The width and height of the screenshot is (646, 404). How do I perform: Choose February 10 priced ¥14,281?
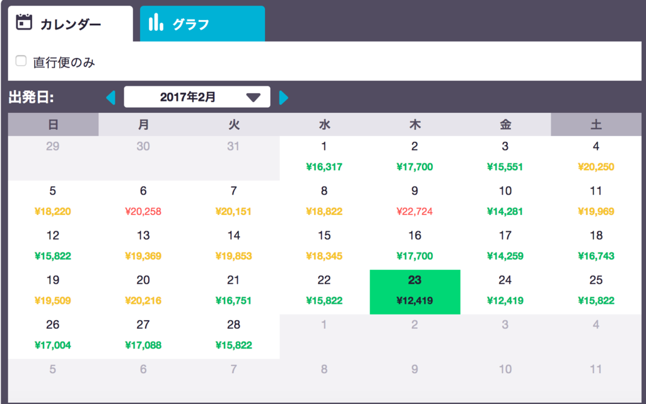[x=505, y=203]
